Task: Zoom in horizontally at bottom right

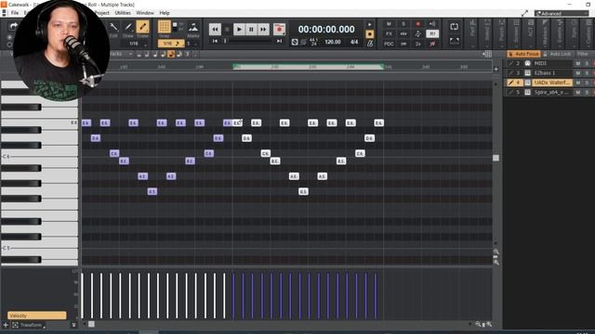Action: point(489,324)
